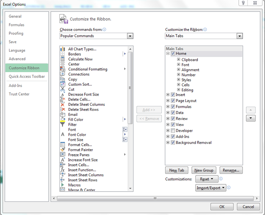Uncheck the Home tab checkbox
Image resolution: width=265 pixels, height=215 pixels.
coord(173,54)
